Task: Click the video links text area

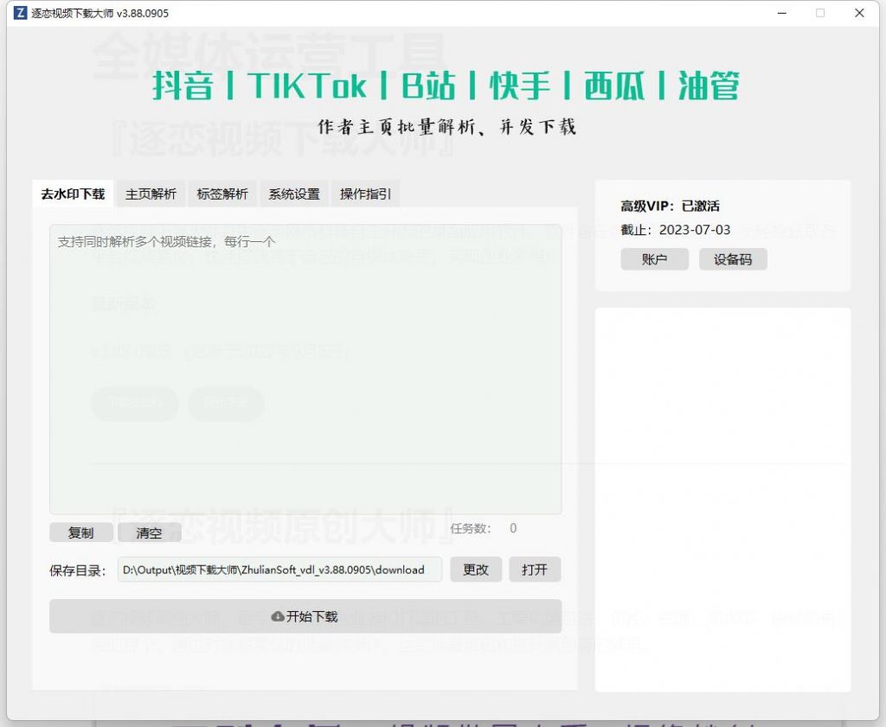Action: [x=305, y=369]
